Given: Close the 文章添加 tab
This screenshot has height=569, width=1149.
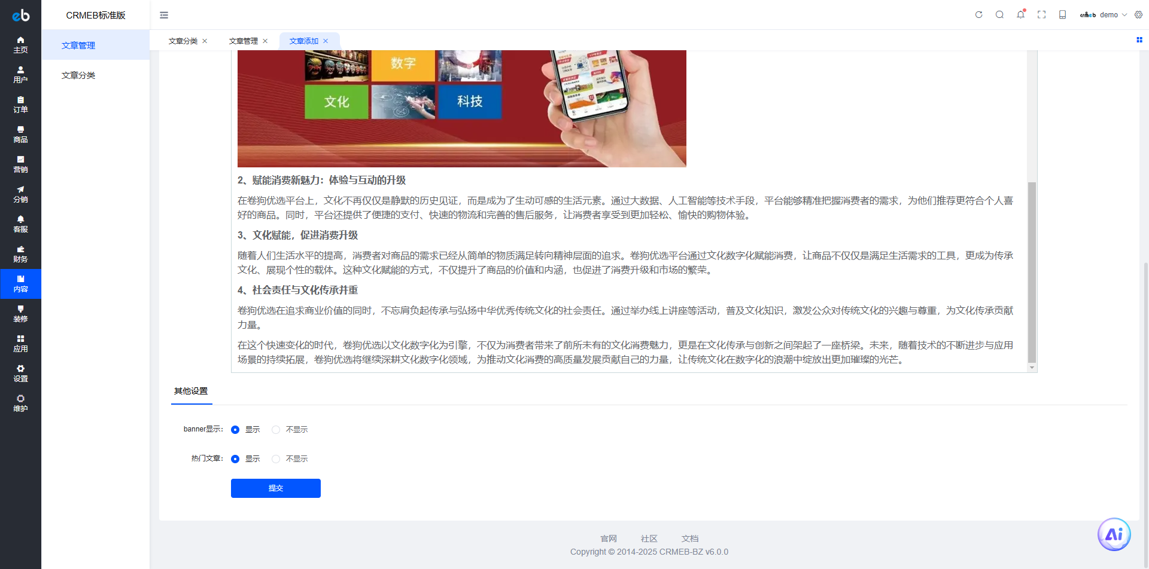Looking at the screenshot, I should coord(326,41).
